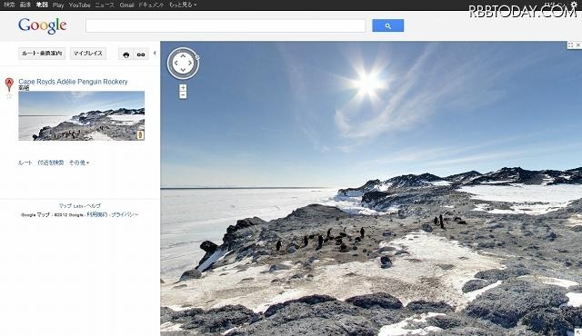The height and width of the screenshot is (336, 582).
Task: Star the Cape Royds place result
Action: pyautogui.click(x=9, y=96)
